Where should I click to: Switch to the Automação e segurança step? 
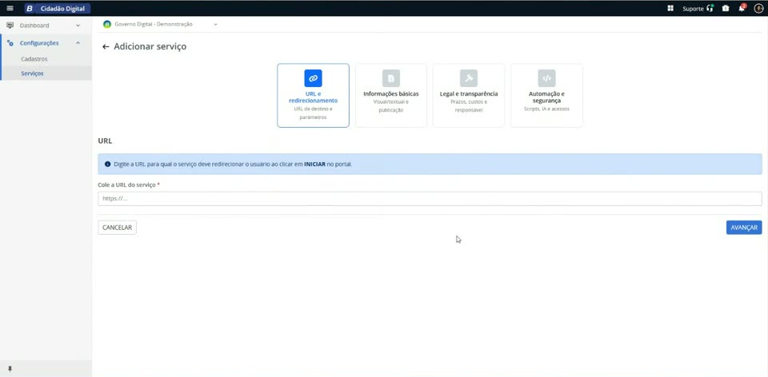[546, 95]
